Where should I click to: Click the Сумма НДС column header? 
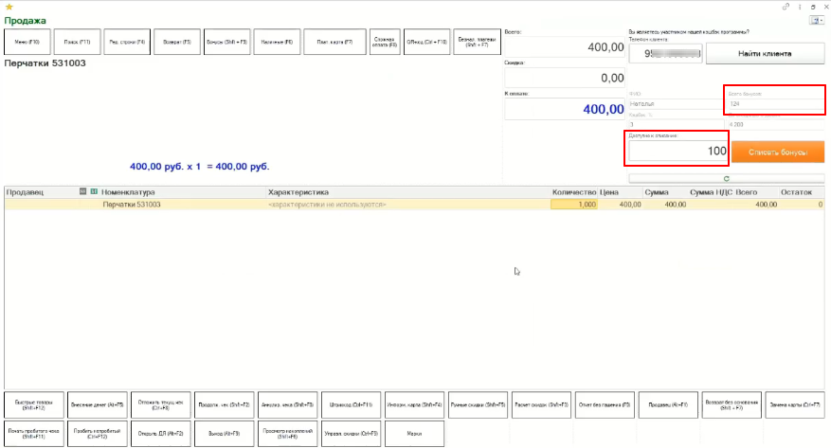coord(710,192)
